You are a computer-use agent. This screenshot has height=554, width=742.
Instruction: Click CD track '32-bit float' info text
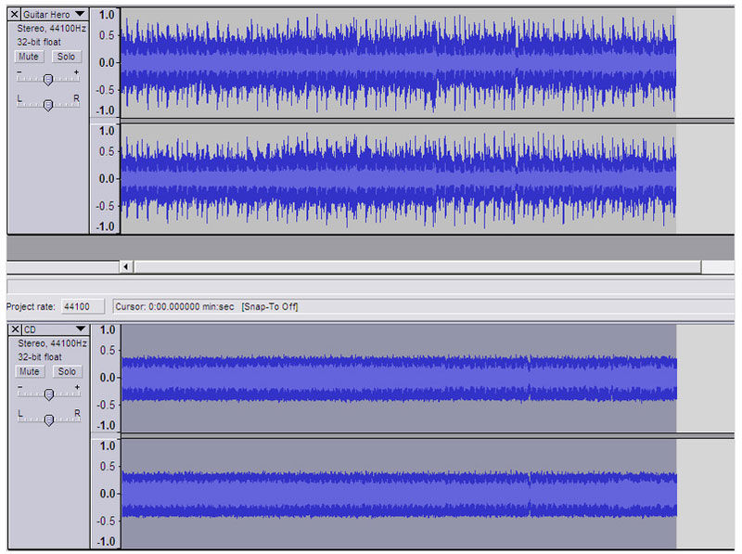40,356
